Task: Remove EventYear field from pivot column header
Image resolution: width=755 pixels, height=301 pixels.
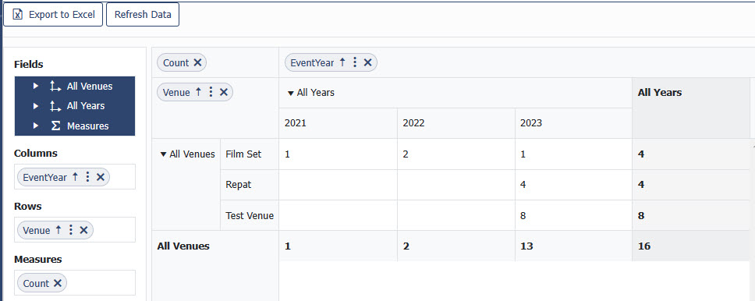Action: pos(367,62)
